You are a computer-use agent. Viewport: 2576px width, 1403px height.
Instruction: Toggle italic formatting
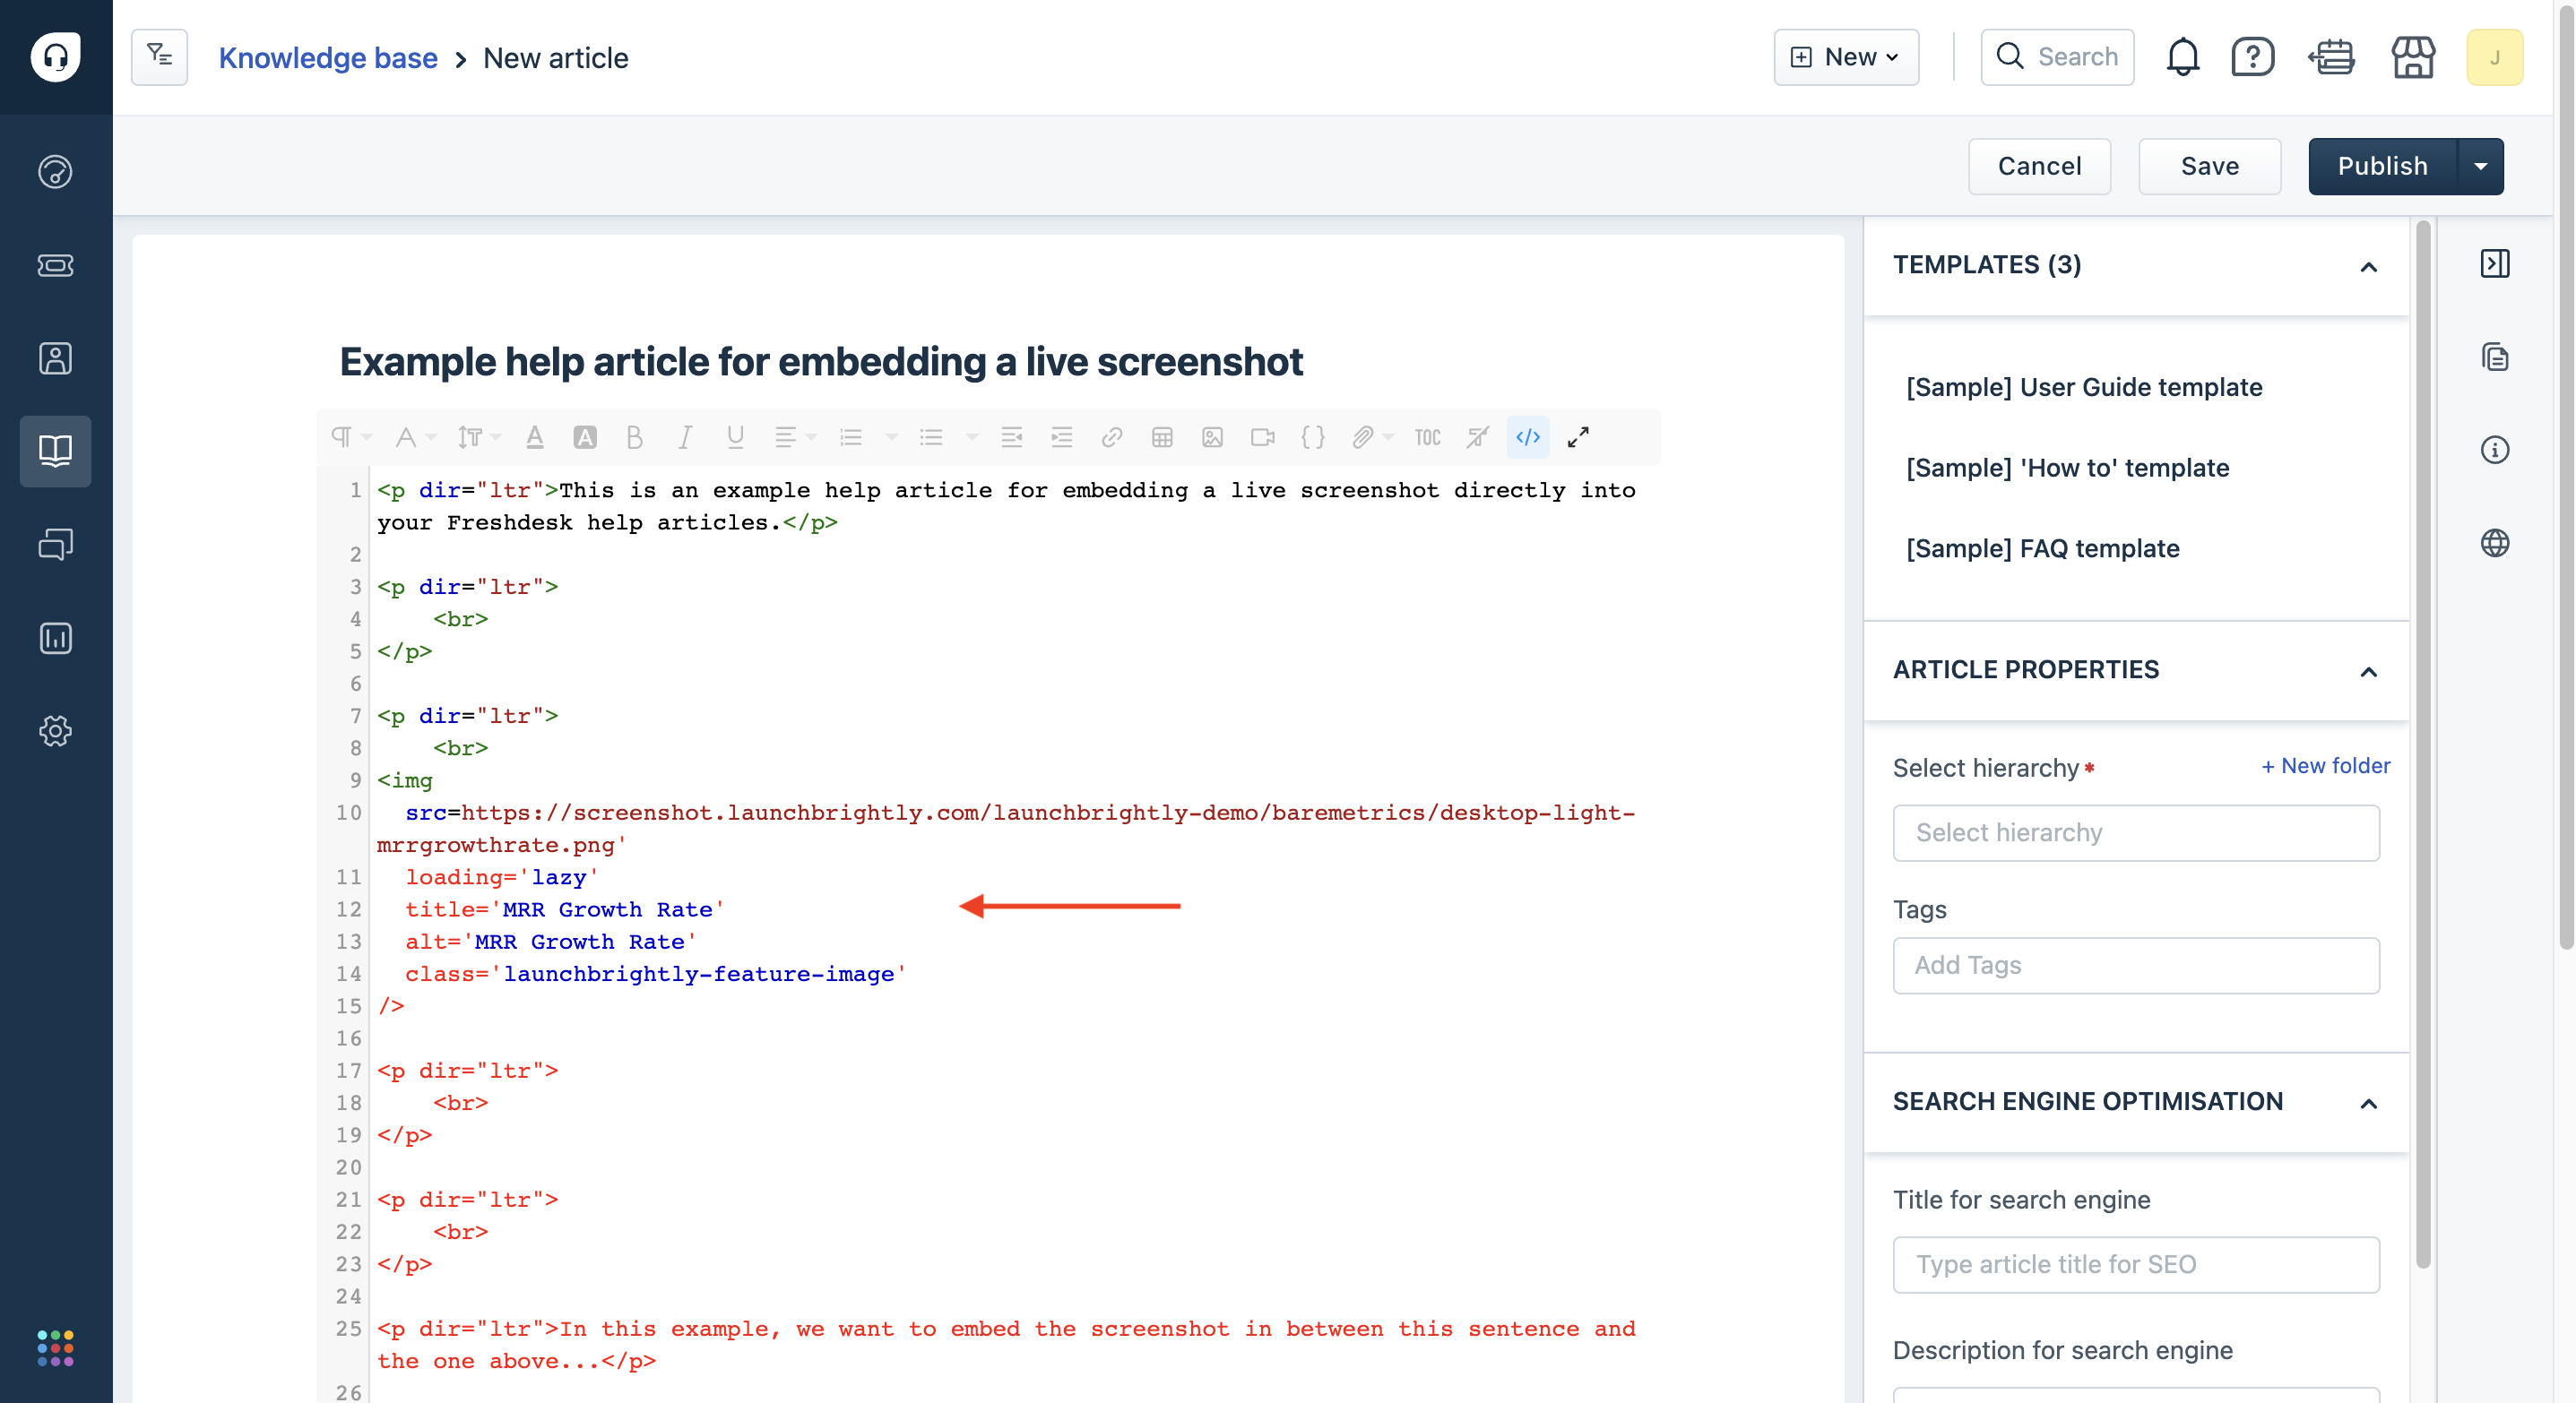[685, 436]
